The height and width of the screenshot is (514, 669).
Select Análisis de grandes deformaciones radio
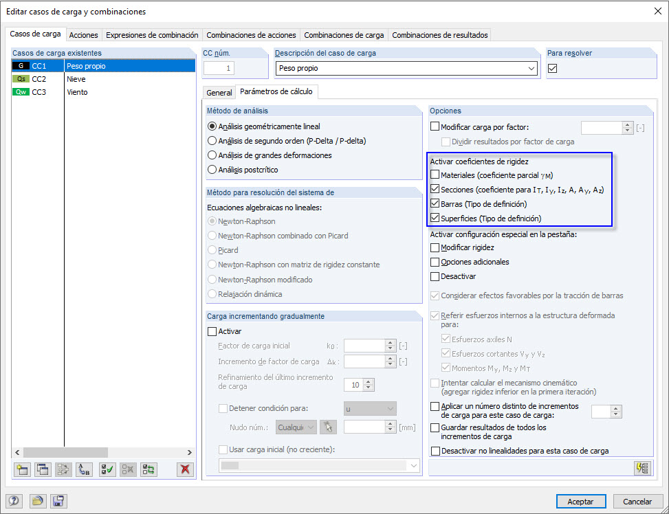point(212,155)
